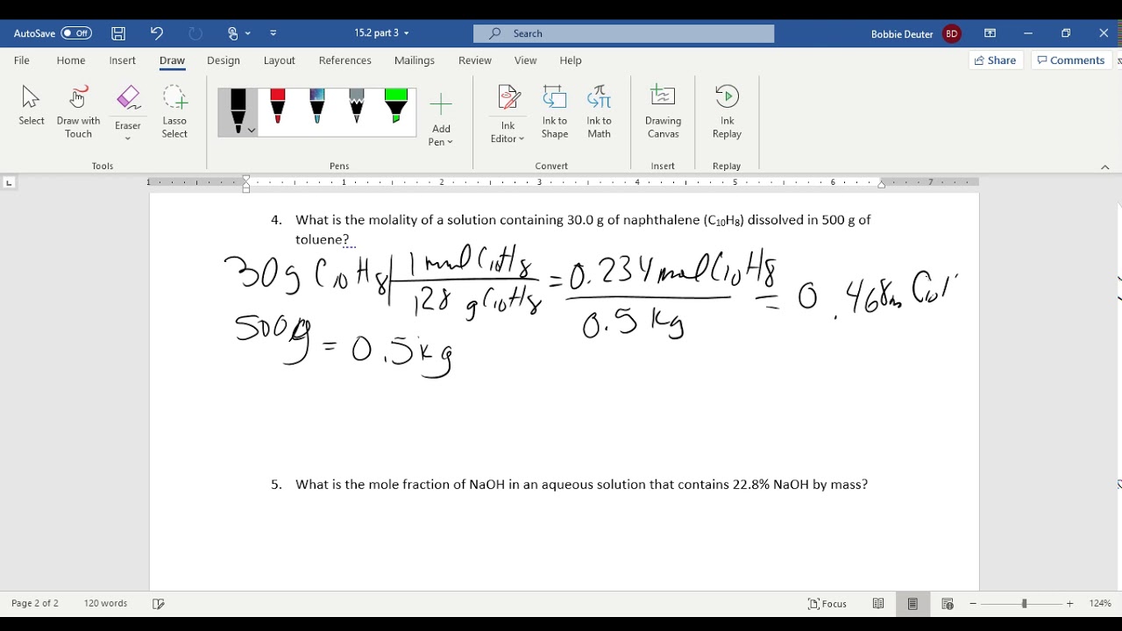Open the References tab
The height and width of the screenshot is (631, 1122).
pyautogui.click(x=345, y=60)
